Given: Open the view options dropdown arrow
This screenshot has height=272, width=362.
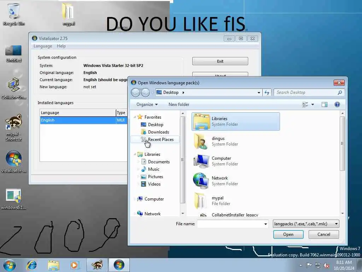Looking at the screenshot, I should pyautogui.click(x=313, y=104).
